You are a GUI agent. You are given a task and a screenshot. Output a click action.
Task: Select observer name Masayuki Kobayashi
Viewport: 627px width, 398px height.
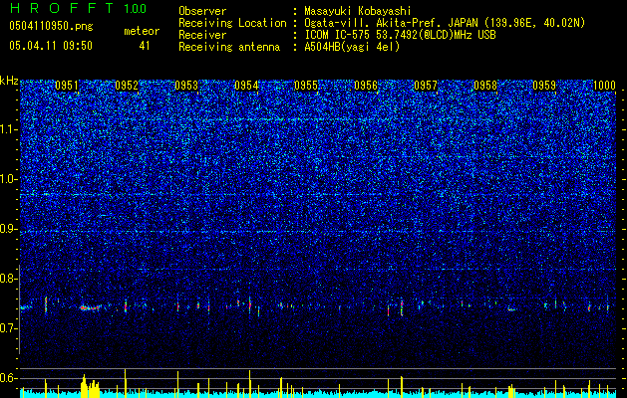358,11
